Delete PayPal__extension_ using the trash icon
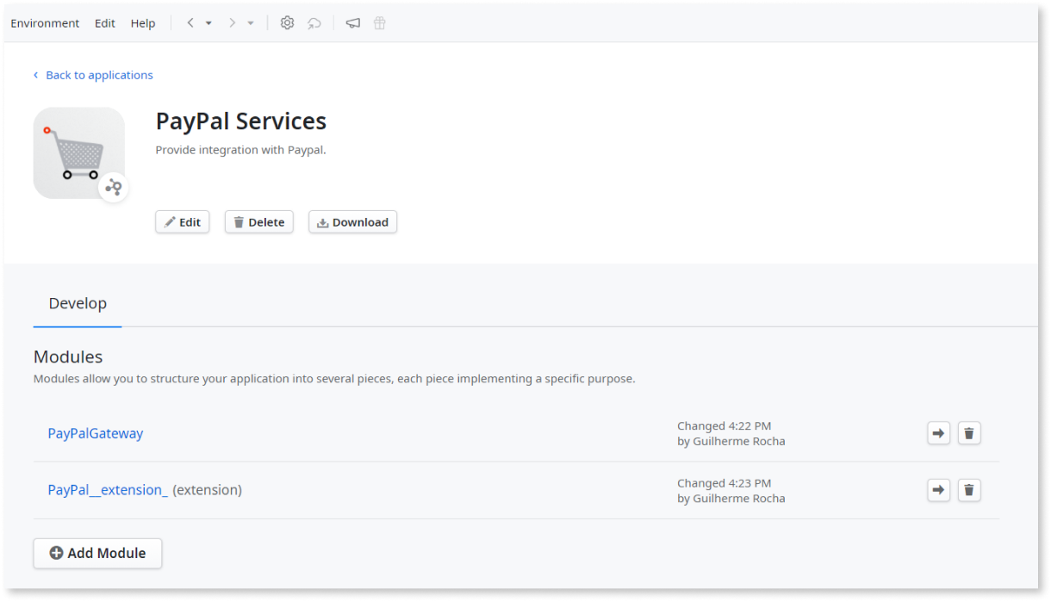Screen dimensions: 1051x602 click(x=969, y=489)
